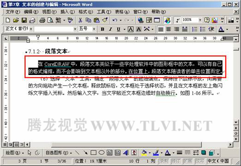Click Line Color brush button on Drawing toolbar

(x=156, y=153)
